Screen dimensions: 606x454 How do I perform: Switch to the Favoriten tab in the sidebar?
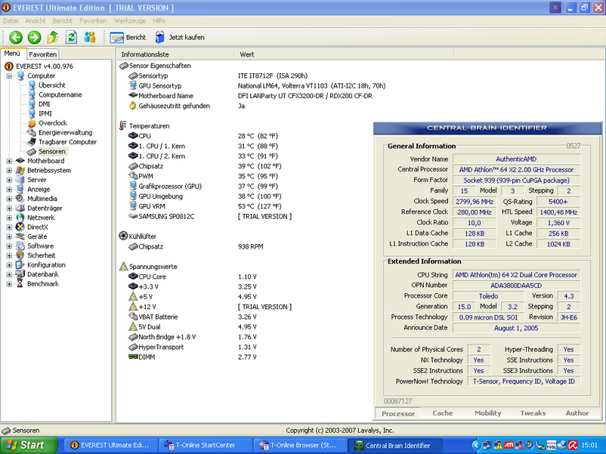(43, 54)
